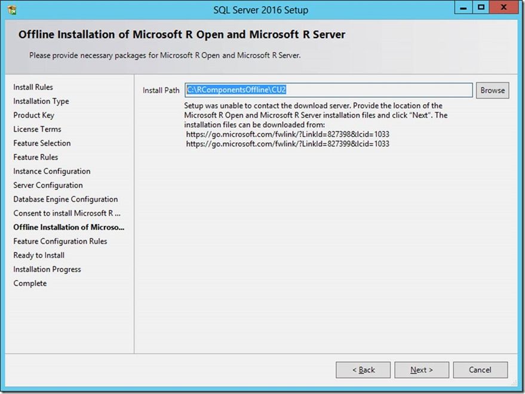The image size is (525, 394).
Task: Select Server Configuration step
Action: (x=48, y=185)
